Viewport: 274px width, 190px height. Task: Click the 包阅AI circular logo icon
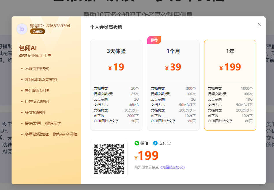pos(22,29)
